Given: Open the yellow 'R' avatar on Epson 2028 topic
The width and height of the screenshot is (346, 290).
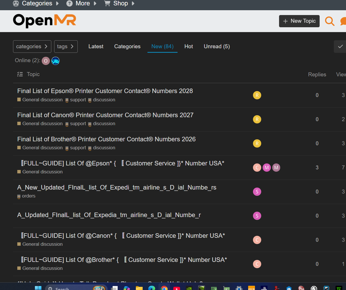Looking at the screenshot, I should click(257, 95).
